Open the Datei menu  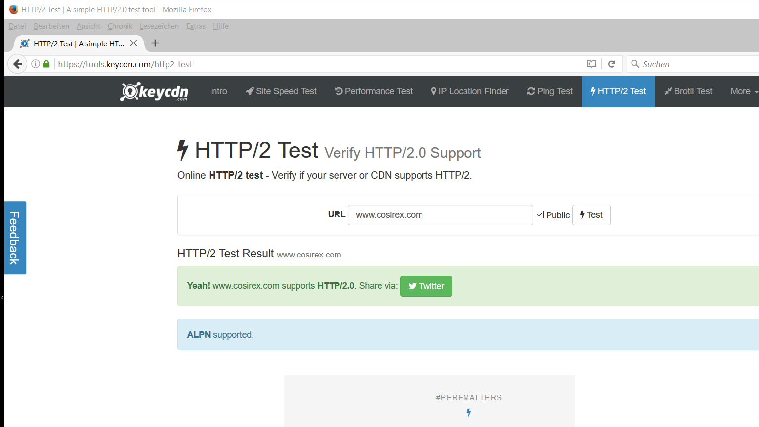click(17, 26)
